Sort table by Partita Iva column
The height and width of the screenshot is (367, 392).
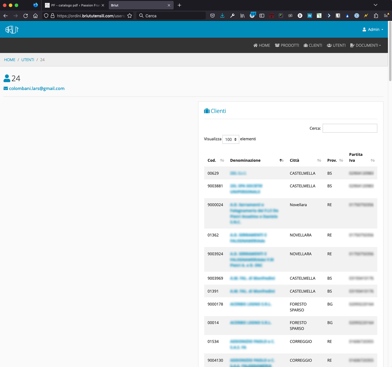pyautogui.click(x=362, y=157)
